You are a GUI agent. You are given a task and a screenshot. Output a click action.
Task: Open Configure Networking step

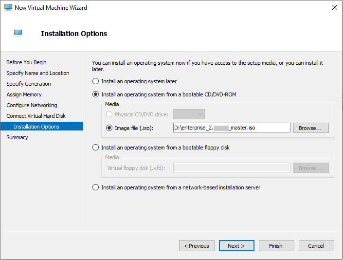click(32, 105)
